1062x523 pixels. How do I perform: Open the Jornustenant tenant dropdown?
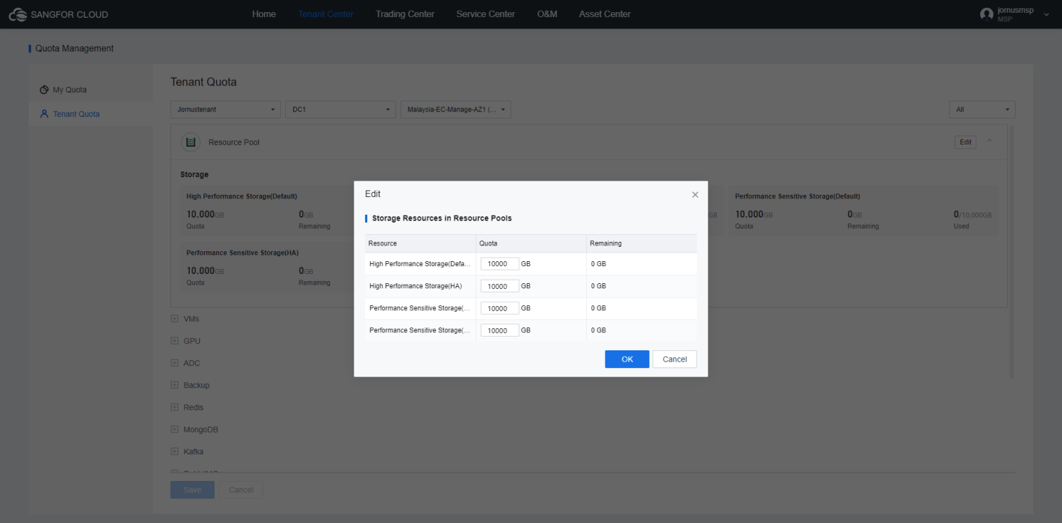pos(225,110)
